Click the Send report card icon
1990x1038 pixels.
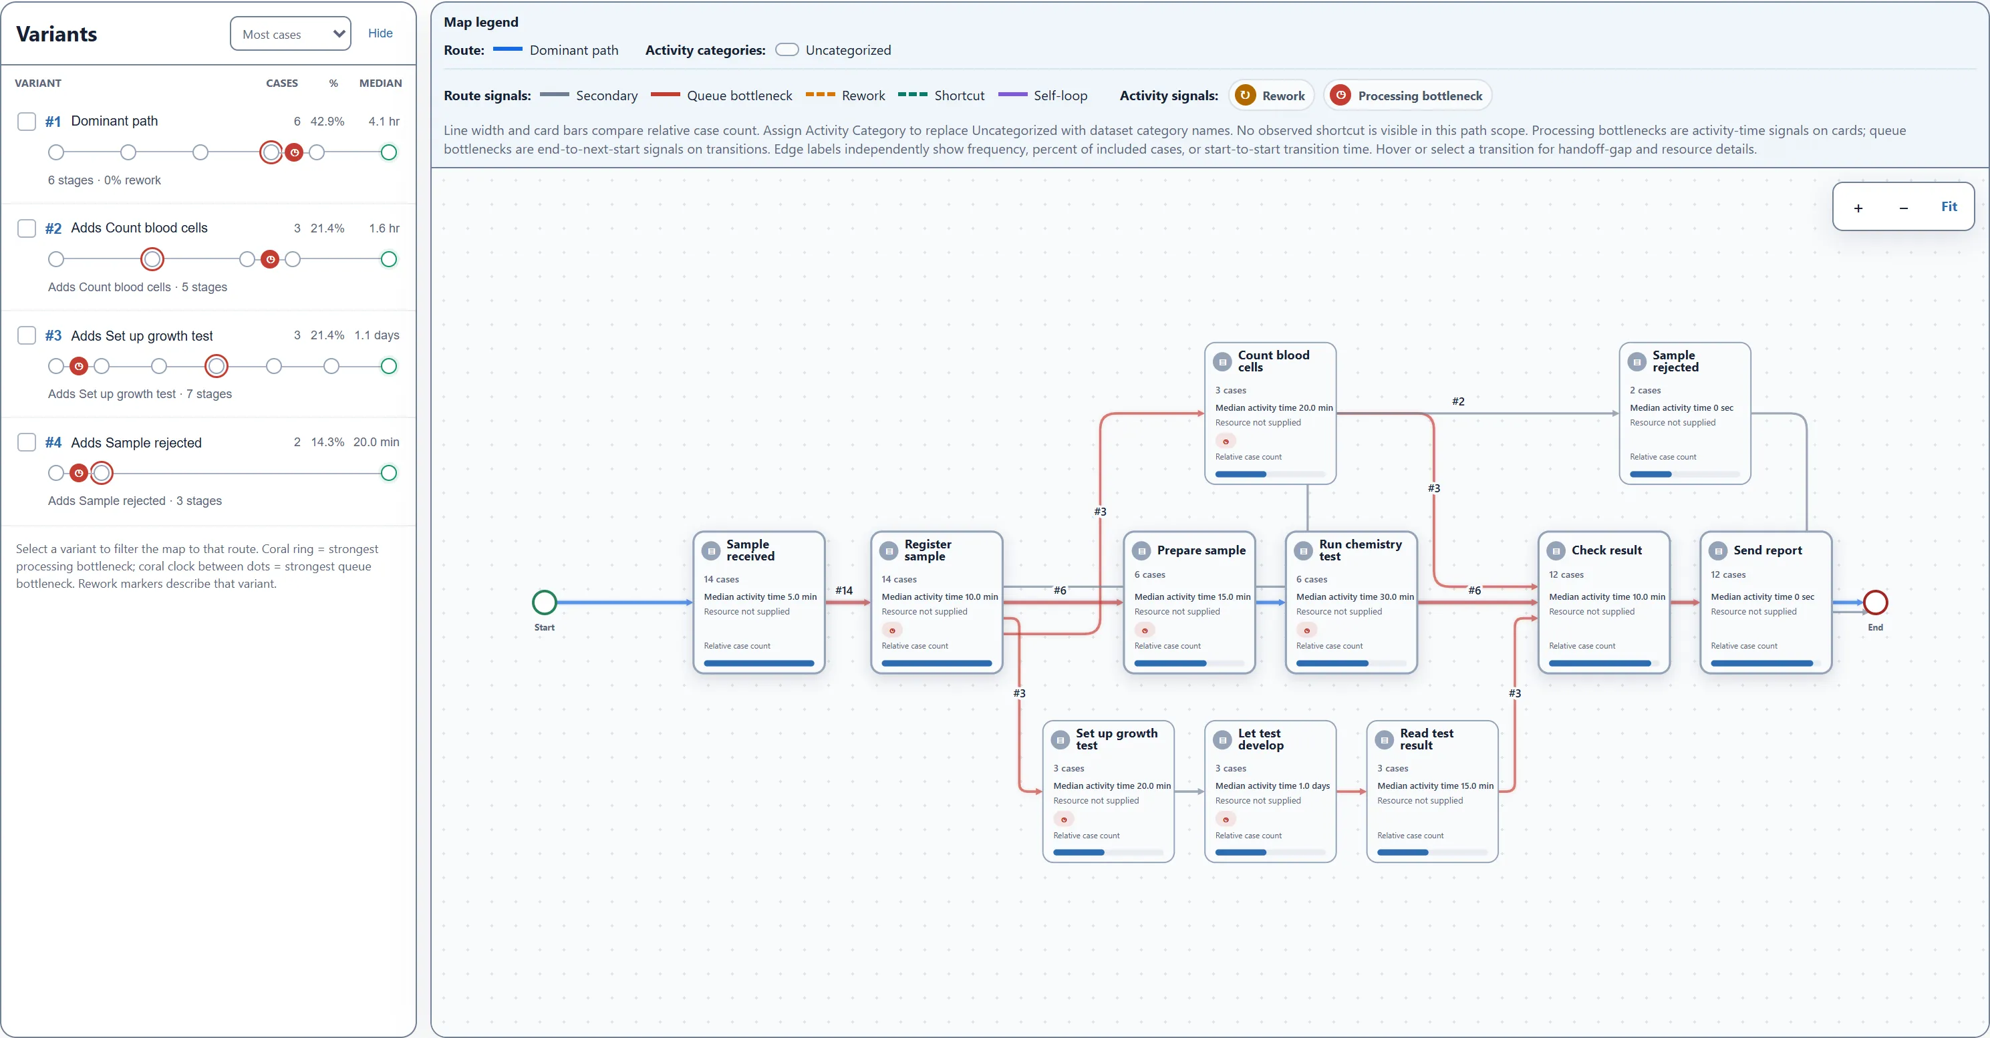pyautogui.click(x=1718, y=550)
